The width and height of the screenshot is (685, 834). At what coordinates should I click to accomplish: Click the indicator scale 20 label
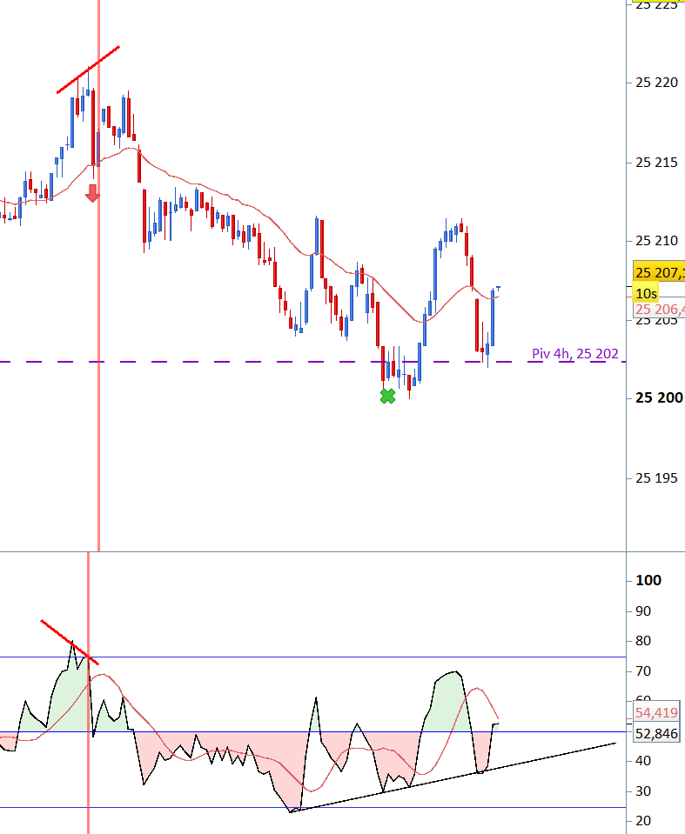(x=643, y=821)
